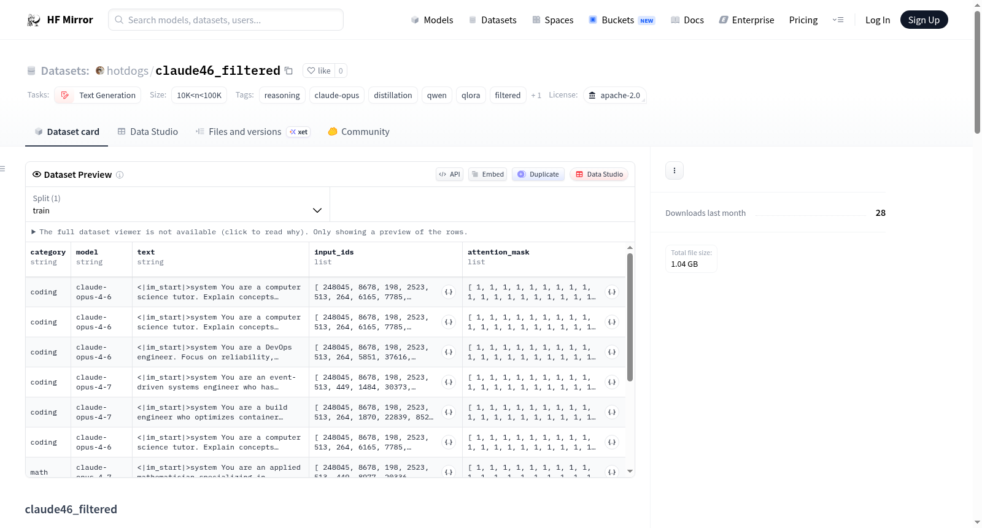Select the distillation tag

[x=393, y=95]
